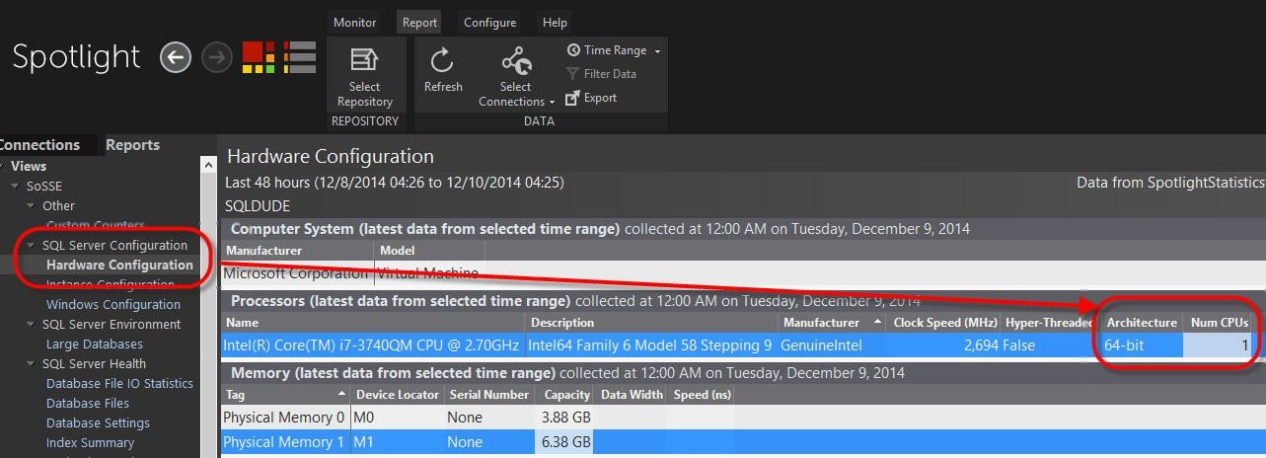This screenshot has height=458, width=1266.
Task: Open the list view icon beside heatmap
Action: 299,57
